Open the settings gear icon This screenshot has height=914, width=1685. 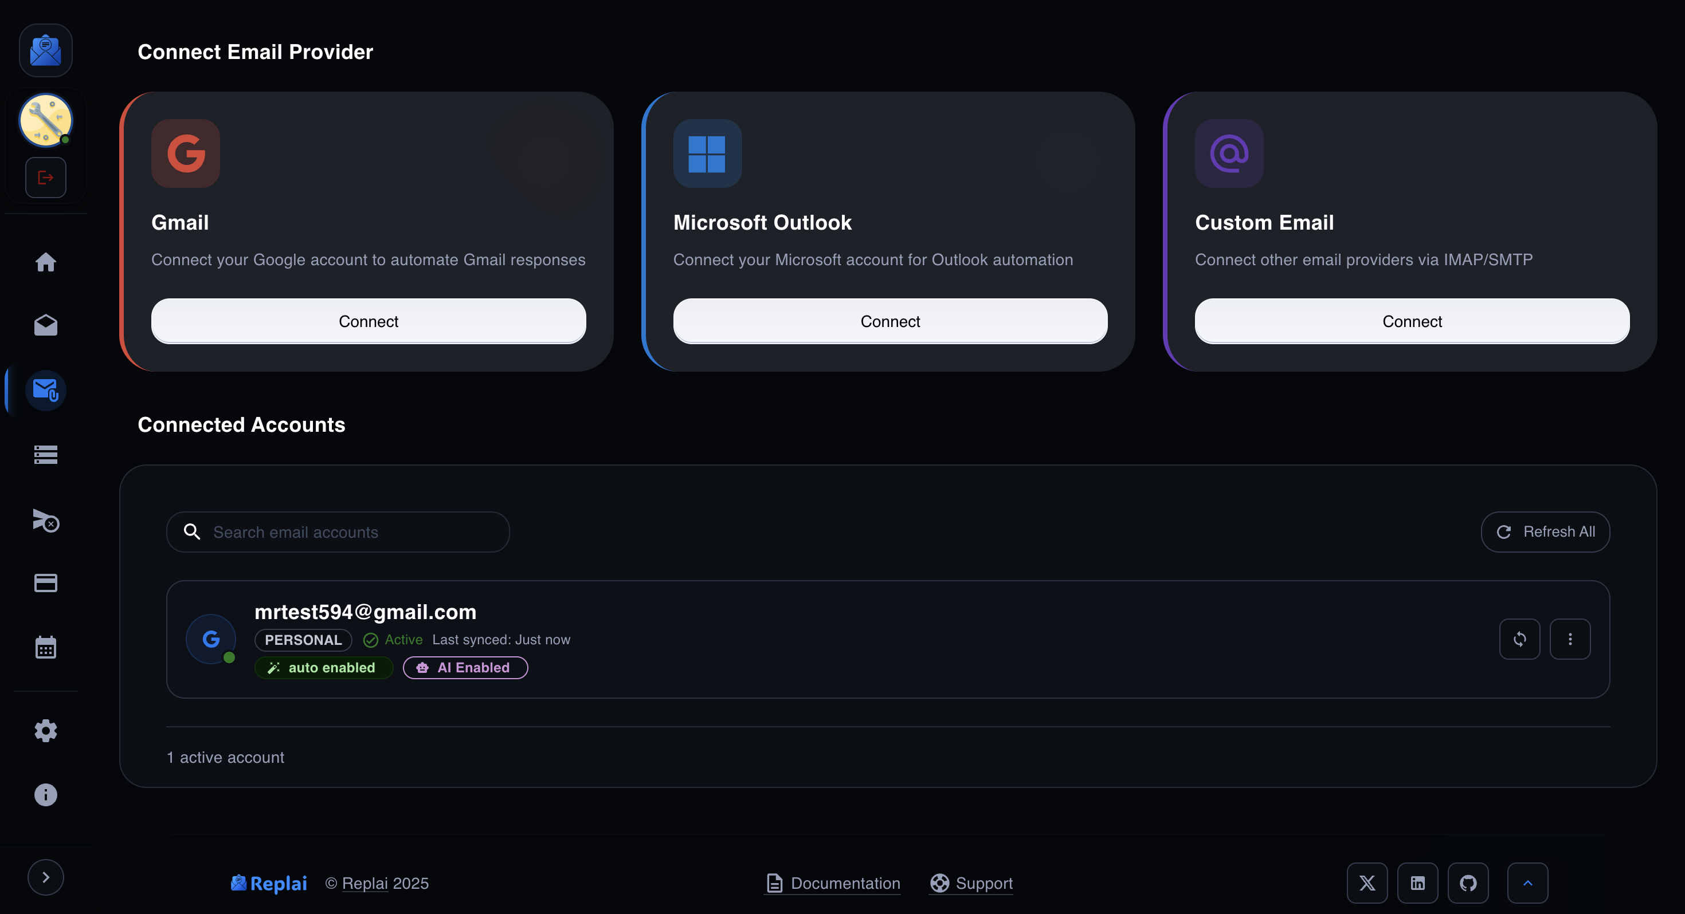coord(45,730)
